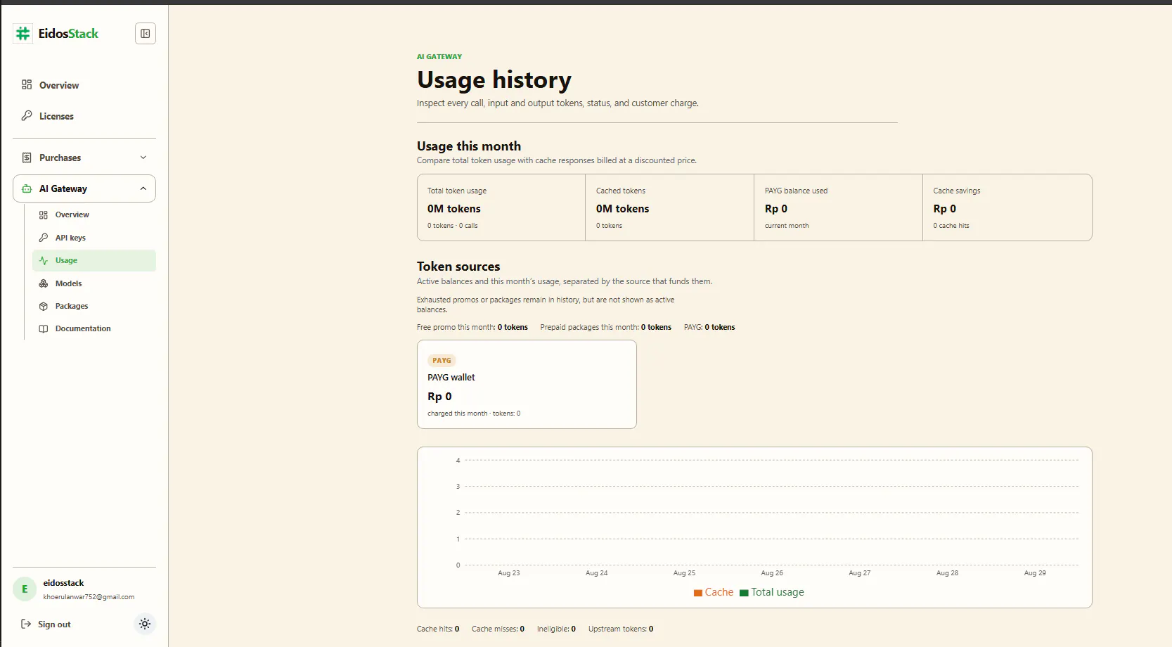Image resolution: width=1172 pixels, height=647 pixels.
Task: Click the 'Upstream tokens: 0' statistic
Action: coord(621,629)
